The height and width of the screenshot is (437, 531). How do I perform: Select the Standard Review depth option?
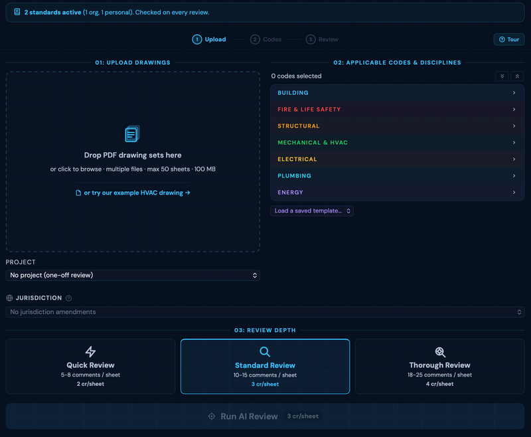pyautogui.click(x=265, y=367)
